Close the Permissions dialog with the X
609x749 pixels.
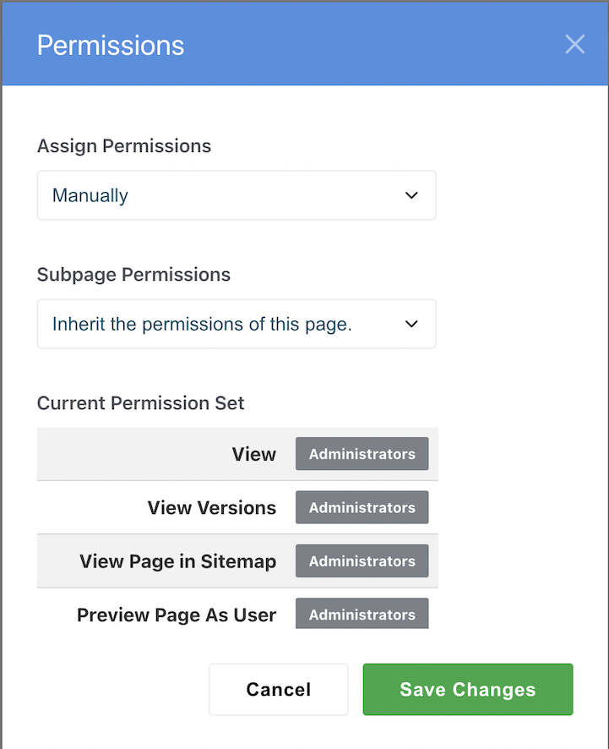tap(574, 44)
